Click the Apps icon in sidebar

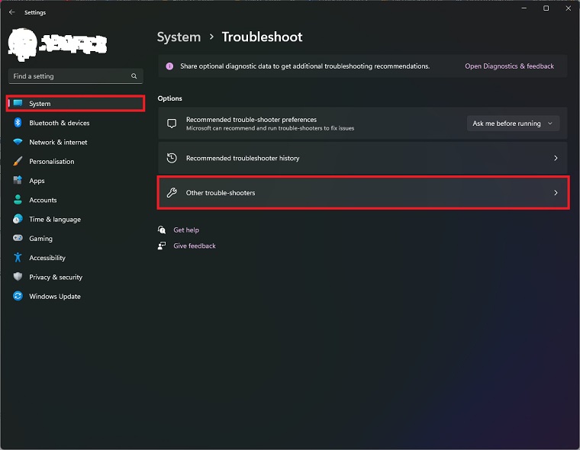pyautogui.click(x=18, y=181)
